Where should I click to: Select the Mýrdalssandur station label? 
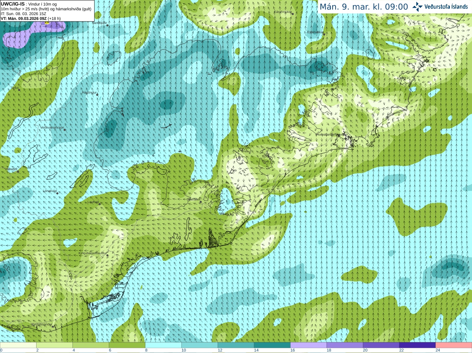41,324
